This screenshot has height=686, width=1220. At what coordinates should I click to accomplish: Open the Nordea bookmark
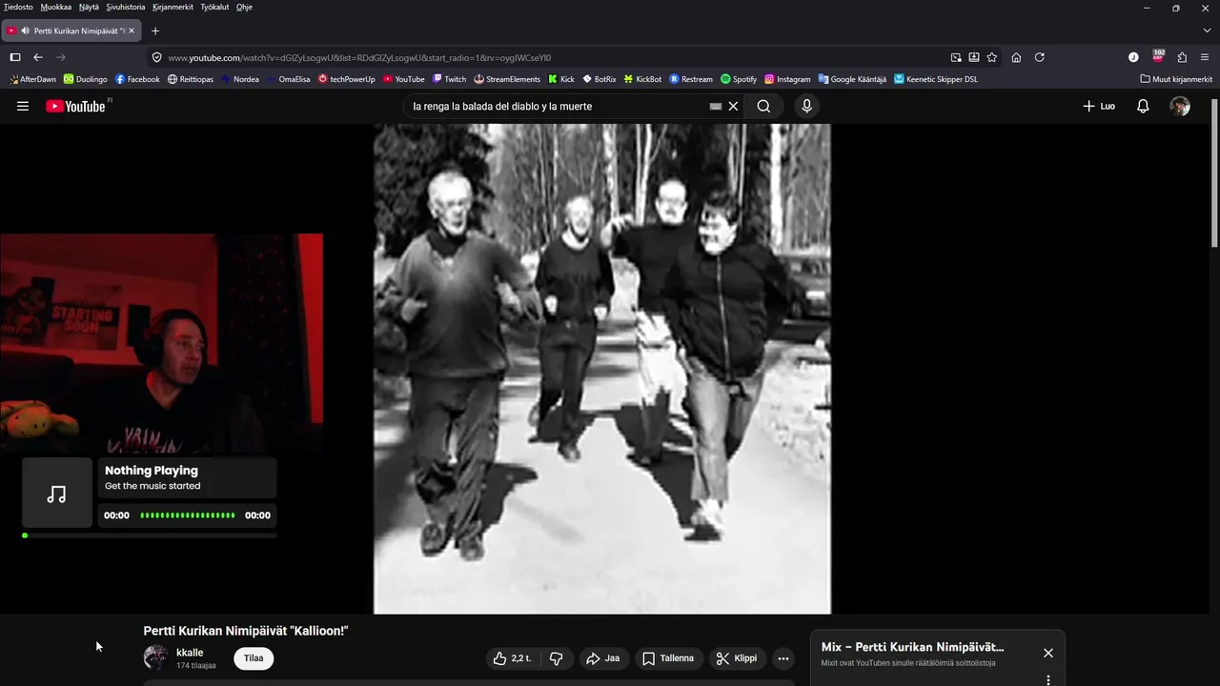239,79
